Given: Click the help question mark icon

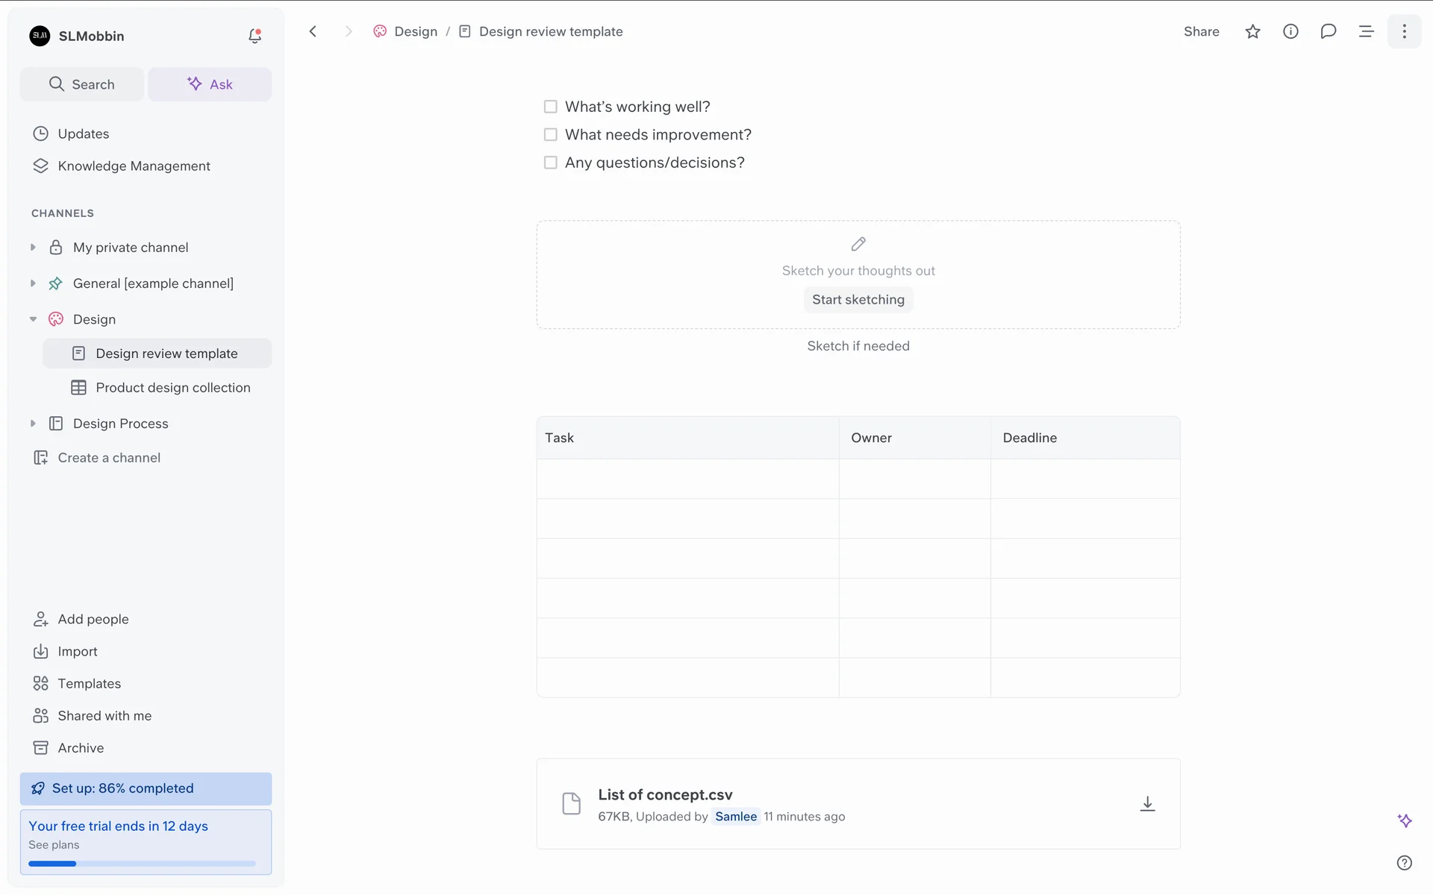Looking at the screenshot, I should (1404, 863).
